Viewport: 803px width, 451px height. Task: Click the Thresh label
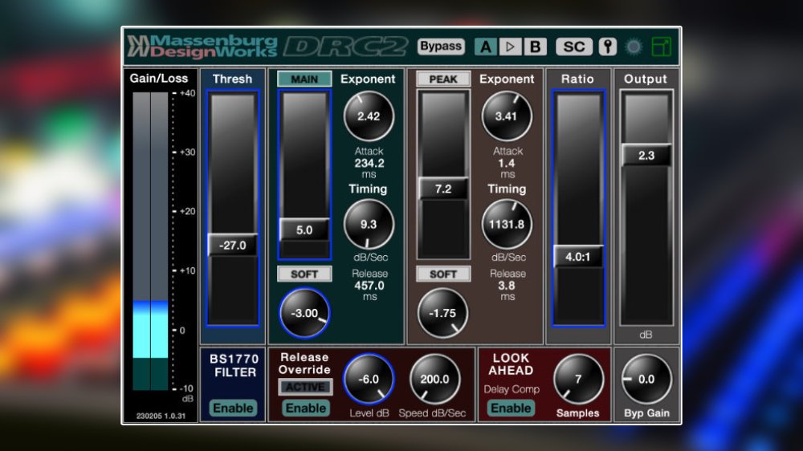233,79
